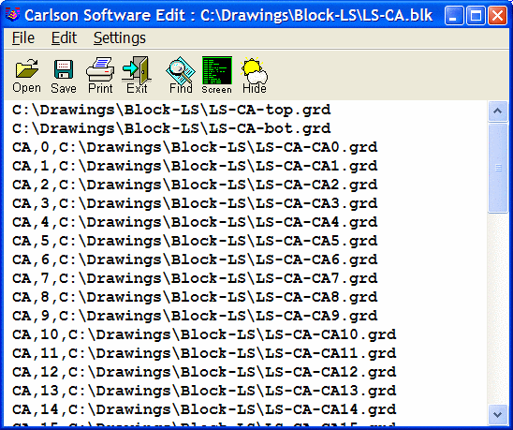Viewport: 513px width, 430px height.
Task: Click the Carlson app icon in the title bar
Action: [x=13, y=15]
